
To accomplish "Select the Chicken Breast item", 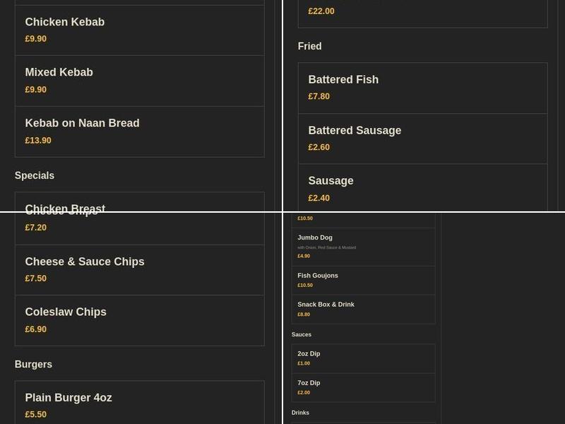I will 65,208.
